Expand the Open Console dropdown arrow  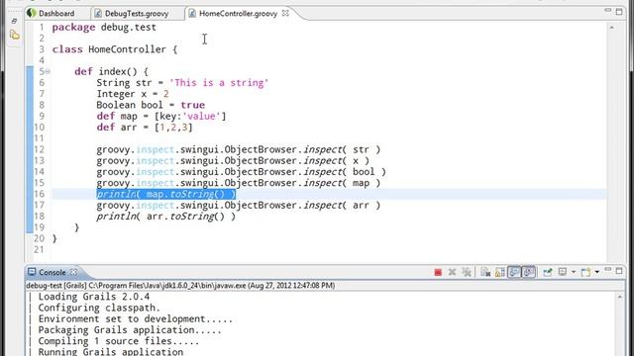[x=596, y=272]
